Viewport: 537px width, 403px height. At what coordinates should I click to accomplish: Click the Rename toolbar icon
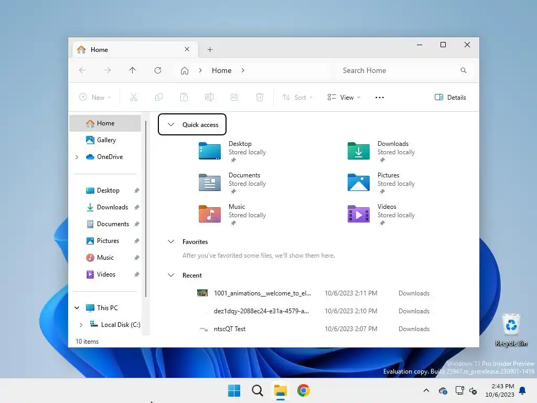pos(209,97)
